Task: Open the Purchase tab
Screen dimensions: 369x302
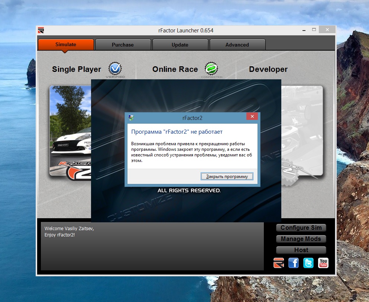Action: coord(123,45)
